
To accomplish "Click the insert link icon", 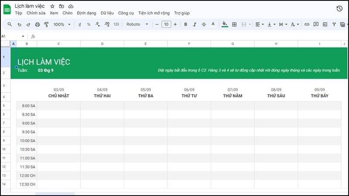I will point(307,24).
